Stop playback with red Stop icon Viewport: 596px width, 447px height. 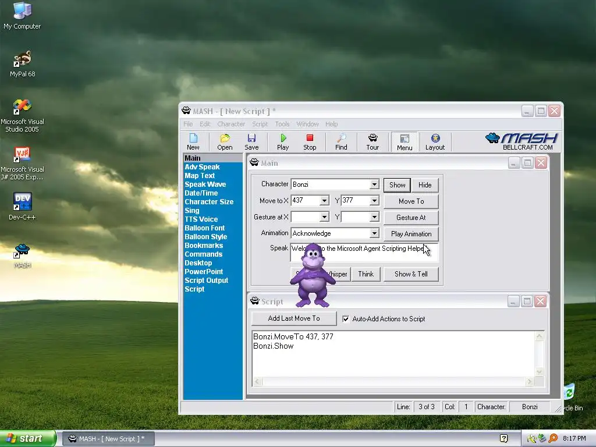click(310, 142)
